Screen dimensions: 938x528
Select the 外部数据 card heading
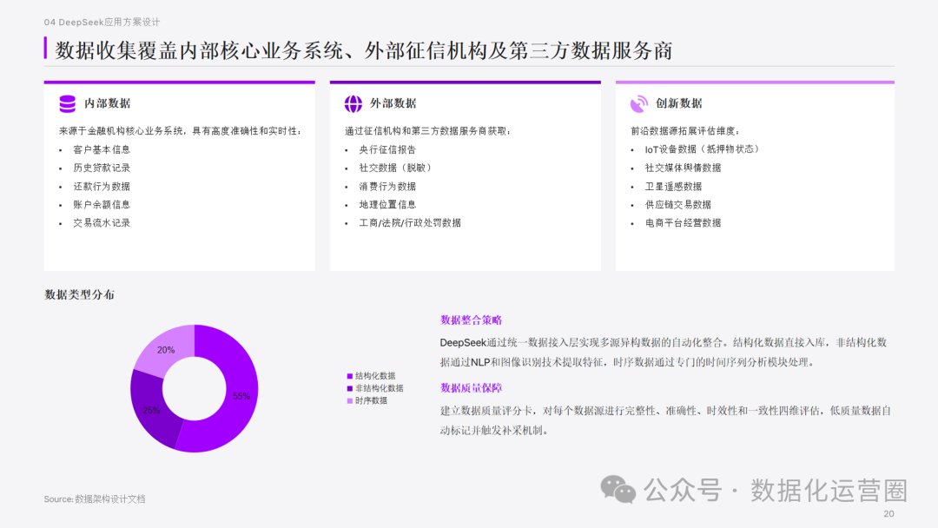point(393,103)
